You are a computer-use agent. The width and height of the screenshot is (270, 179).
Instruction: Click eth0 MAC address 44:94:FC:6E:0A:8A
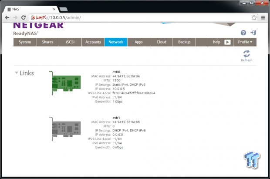[126, 76]
